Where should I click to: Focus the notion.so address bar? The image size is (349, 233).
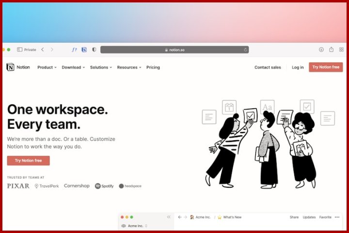click(x=174, y=50)
